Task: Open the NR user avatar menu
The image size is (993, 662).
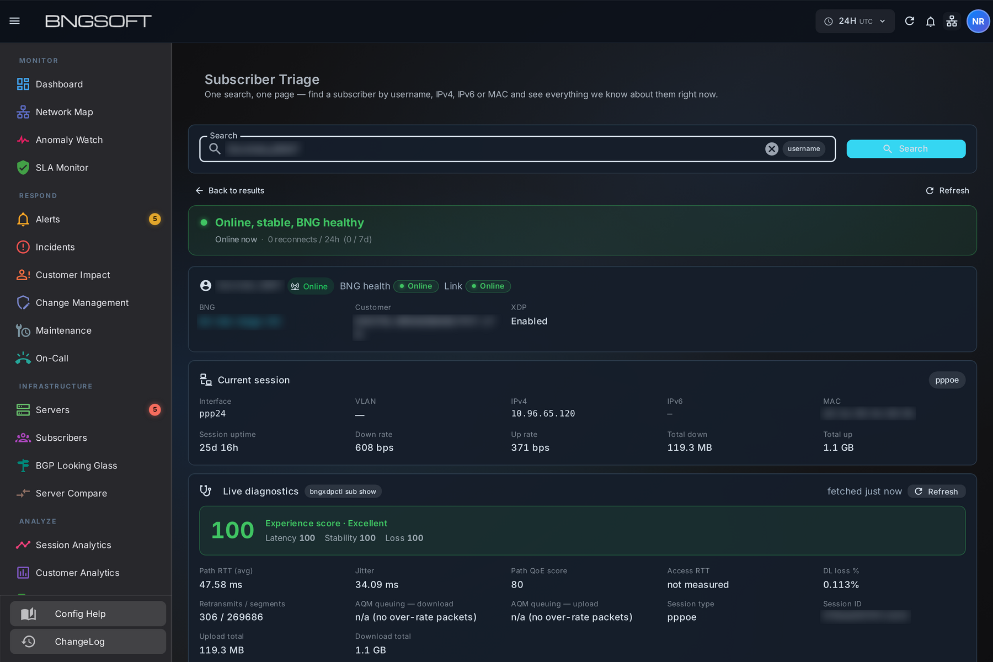Action: (978, 21)
